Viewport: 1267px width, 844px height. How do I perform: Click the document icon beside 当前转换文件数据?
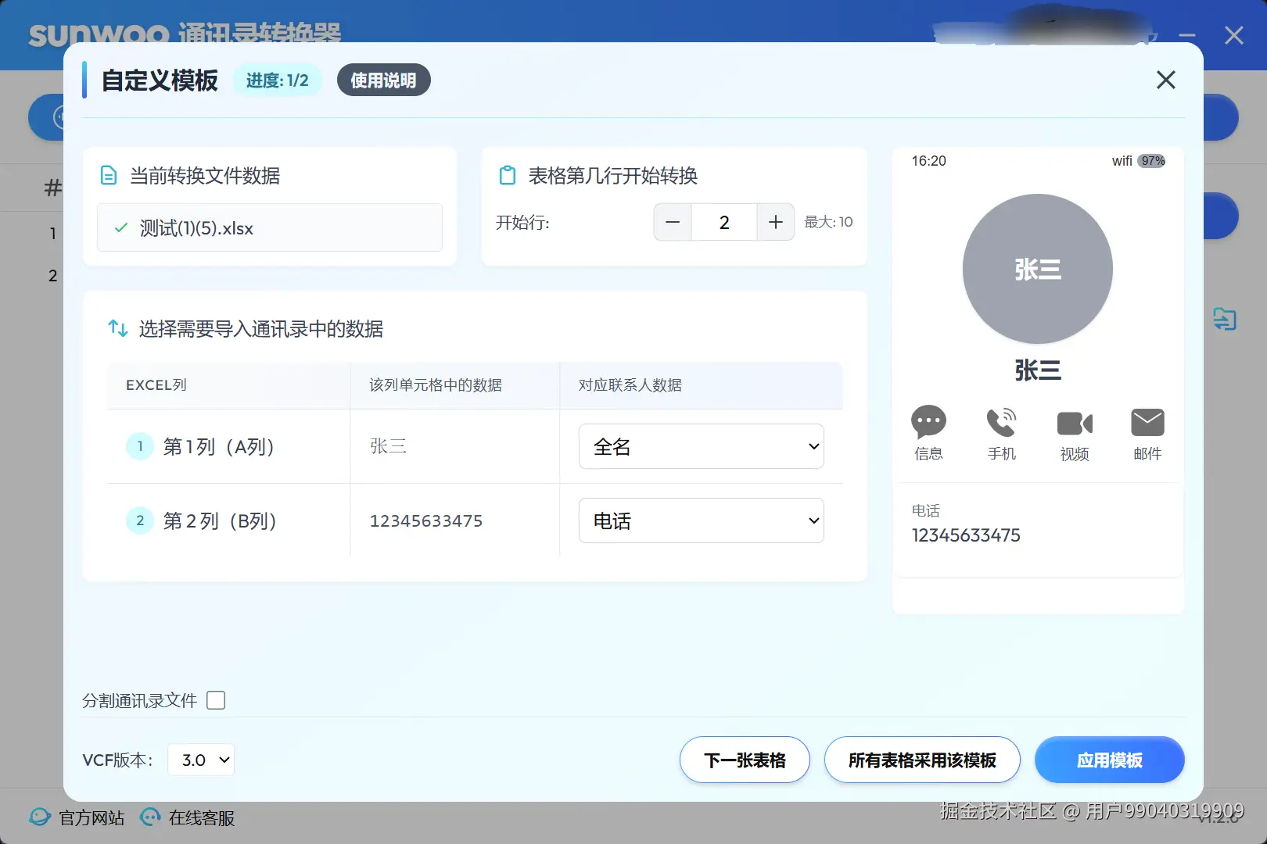point(109,176)
